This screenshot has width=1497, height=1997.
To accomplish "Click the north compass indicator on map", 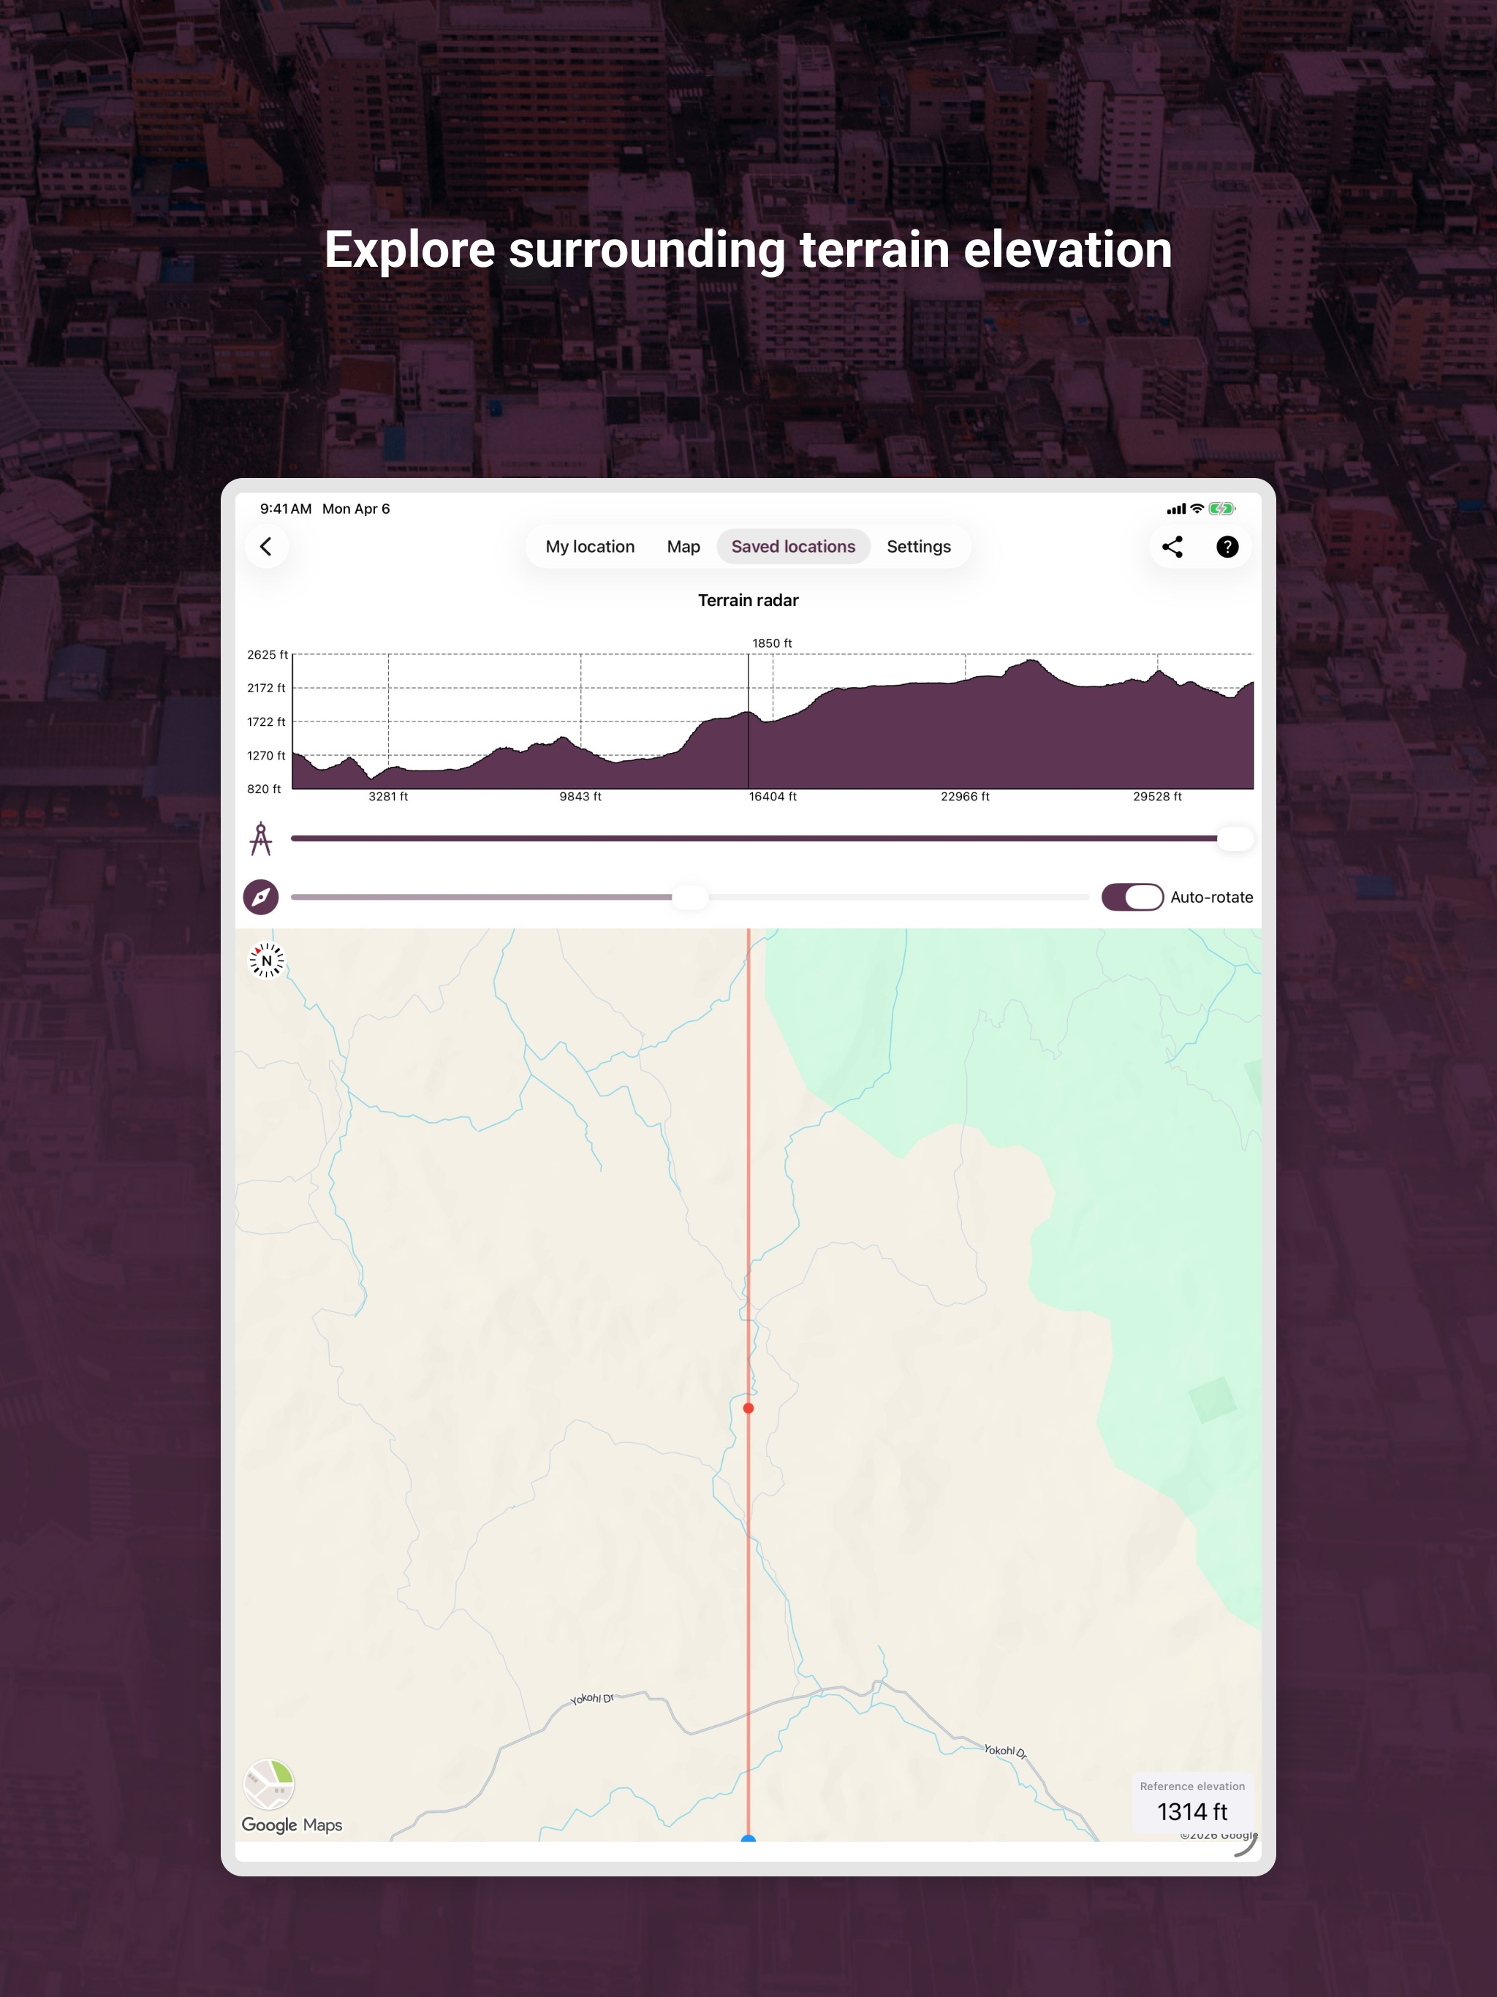I will tap(266, 960).
